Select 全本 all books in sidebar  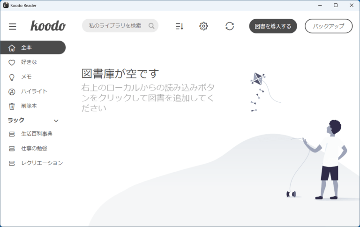33,47
